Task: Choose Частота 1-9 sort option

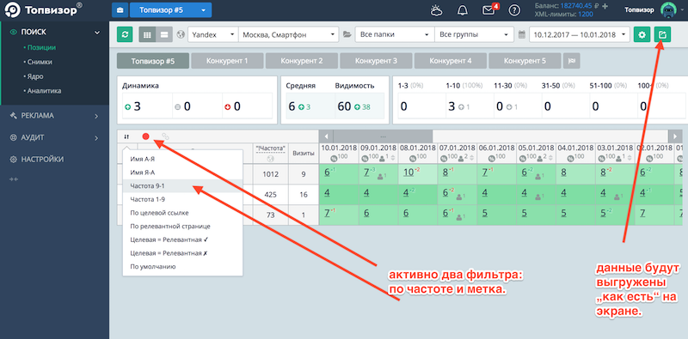Action: [182, 199]
